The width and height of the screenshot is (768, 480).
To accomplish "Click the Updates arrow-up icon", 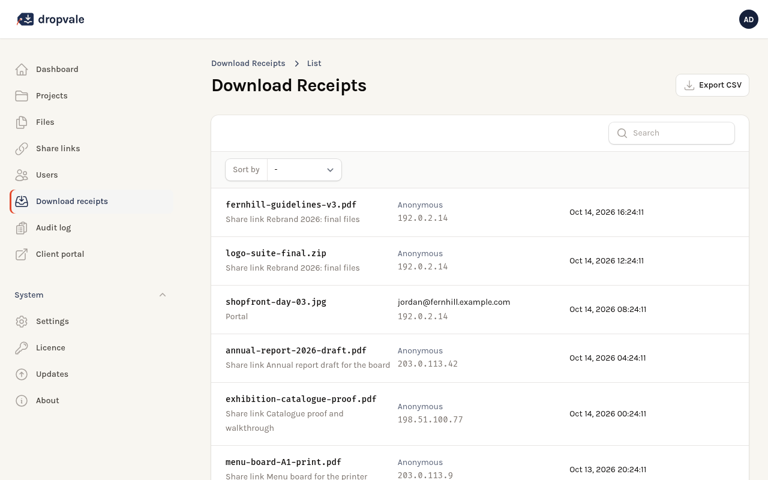I will (x=22, y=374).
